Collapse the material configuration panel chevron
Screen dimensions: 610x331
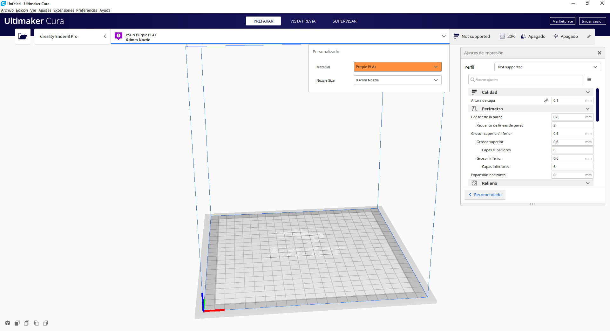click(x=444, y=36)
